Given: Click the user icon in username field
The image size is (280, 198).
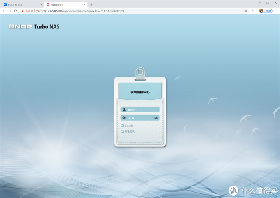Looking at the screenshot, I should point(124,109).
